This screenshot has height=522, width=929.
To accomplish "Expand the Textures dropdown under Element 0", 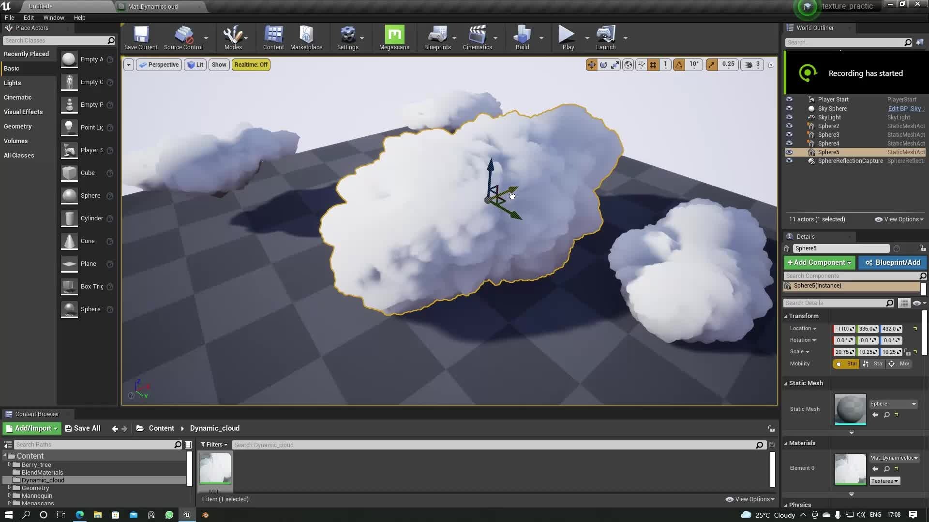I will point(884,480).
